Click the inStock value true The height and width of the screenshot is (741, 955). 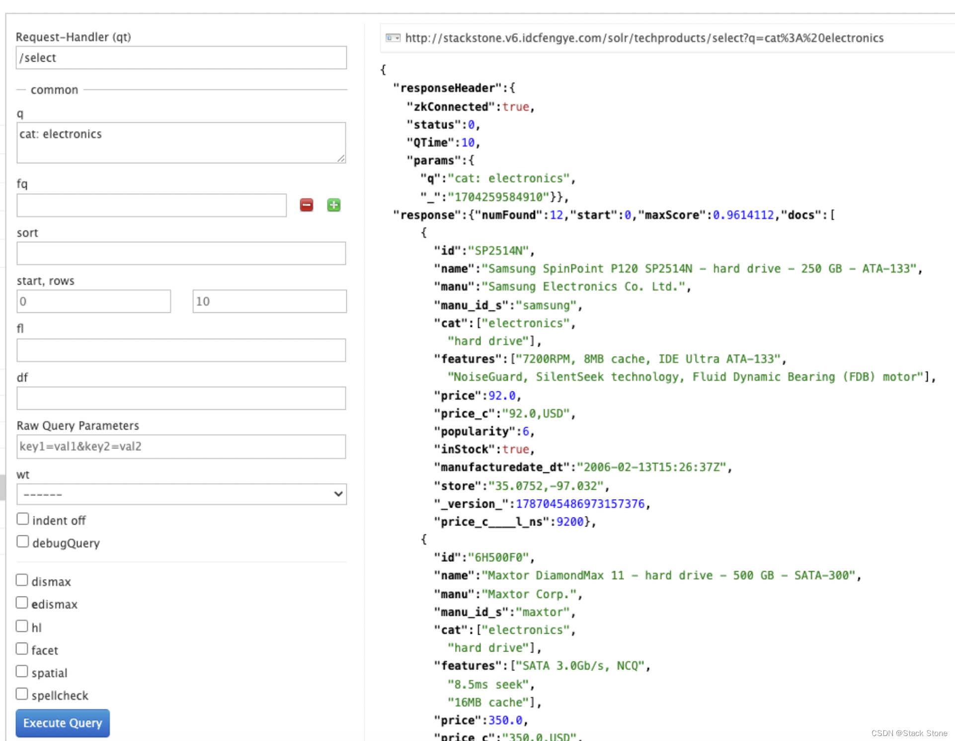click(516, 449)
